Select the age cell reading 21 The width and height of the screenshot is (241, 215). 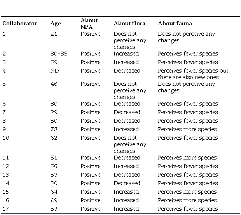[x=54, y=34]
